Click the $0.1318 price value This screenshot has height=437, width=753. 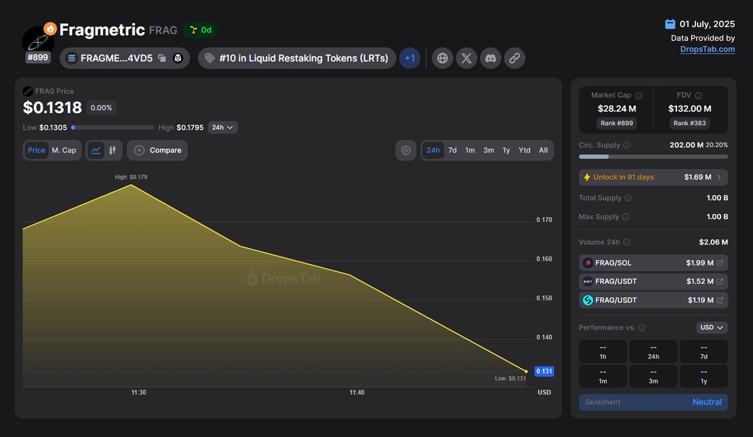coord(53,108)
